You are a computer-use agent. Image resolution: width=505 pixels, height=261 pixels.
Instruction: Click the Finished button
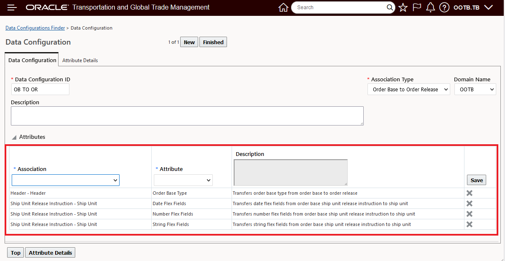click(x=213, y=42)
